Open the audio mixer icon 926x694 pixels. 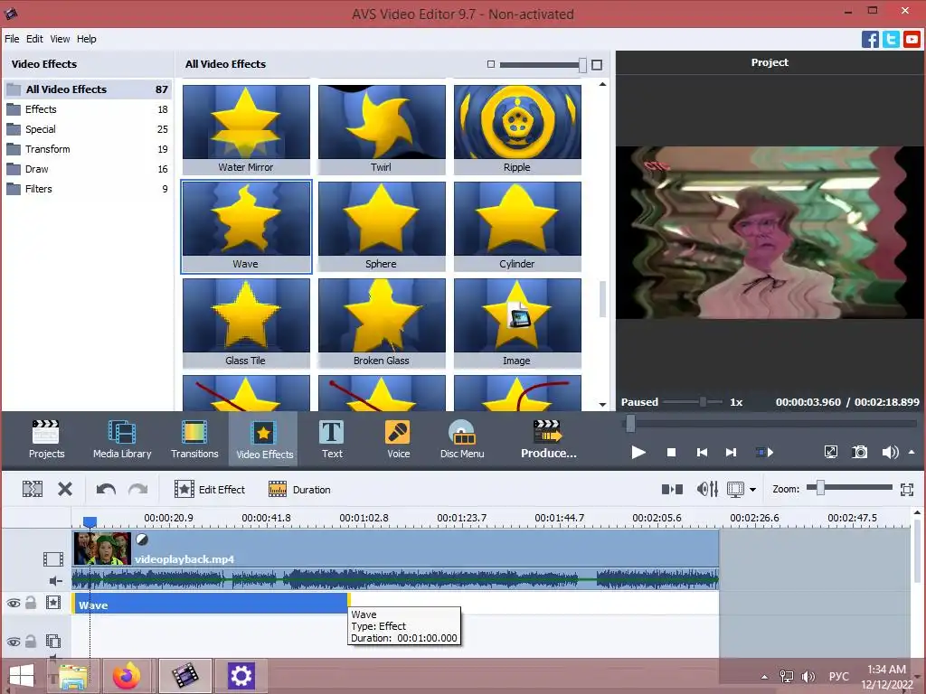707,489
